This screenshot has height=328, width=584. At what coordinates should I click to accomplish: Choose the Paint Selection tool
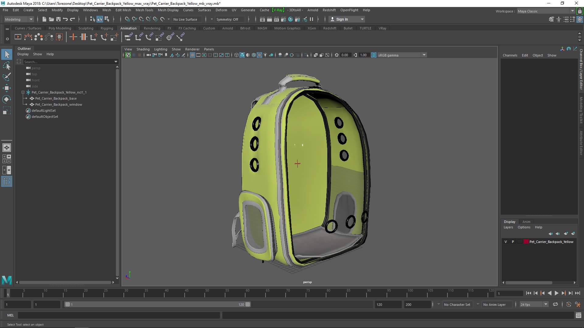[x=7, y=77]
